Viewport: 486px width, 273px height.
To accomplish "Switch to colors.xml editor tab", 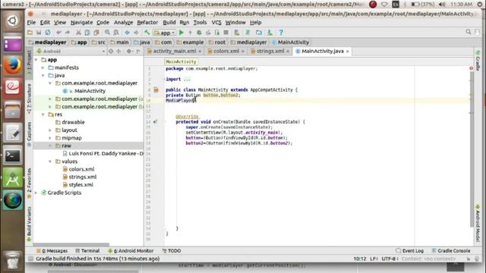I will coord(226,51).
